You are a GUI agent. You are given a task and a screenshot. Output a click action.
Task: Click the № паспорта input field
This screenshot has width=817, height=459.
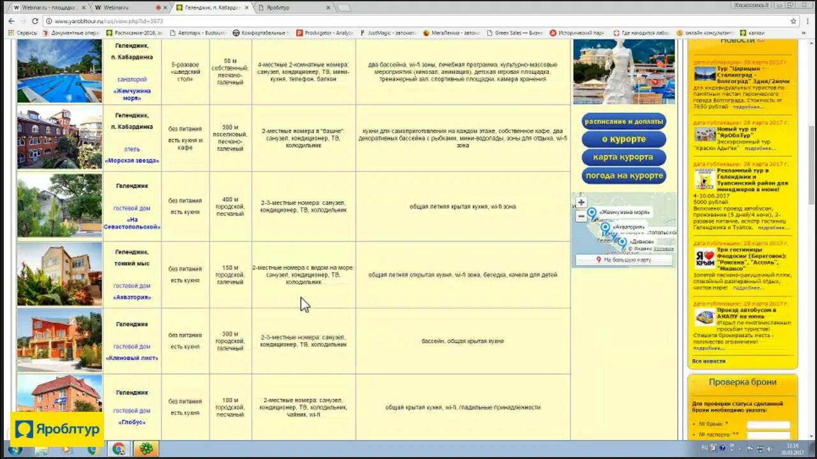click(768, 435)
